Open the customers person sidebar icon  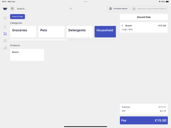tap(5, 27)
